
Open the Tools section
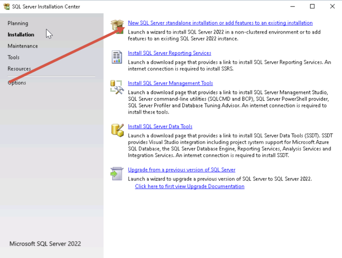(x=13, y=57)
